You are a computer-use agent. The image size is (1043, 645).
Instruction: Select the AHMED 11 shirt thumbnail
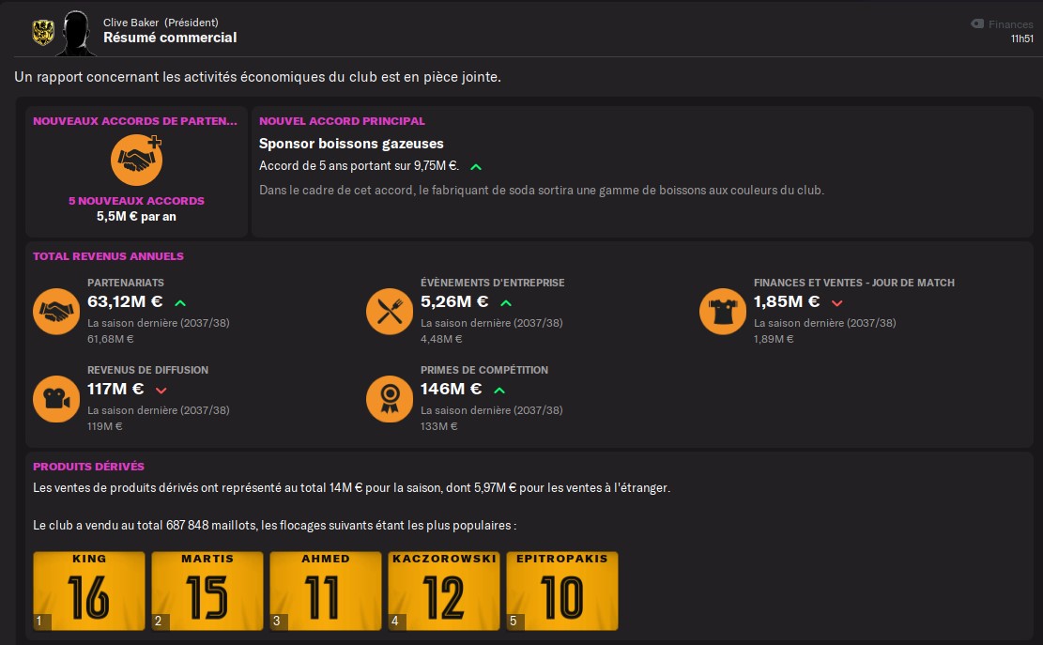coord(326,591)
